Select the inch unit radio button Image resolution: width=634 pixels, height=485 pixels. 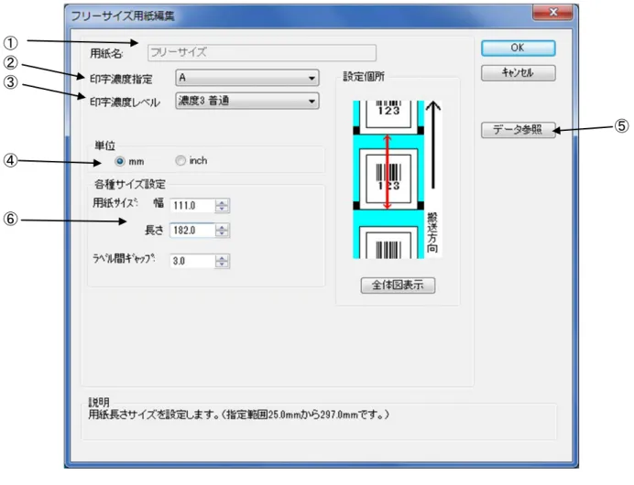(x=180, y=161)
